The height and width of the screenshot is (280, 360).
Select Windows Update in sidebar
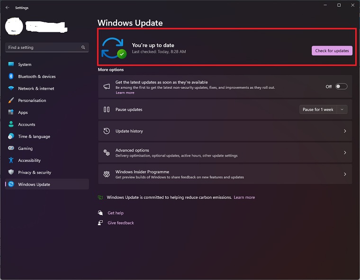pyautogui.click(x=47, y=184)
